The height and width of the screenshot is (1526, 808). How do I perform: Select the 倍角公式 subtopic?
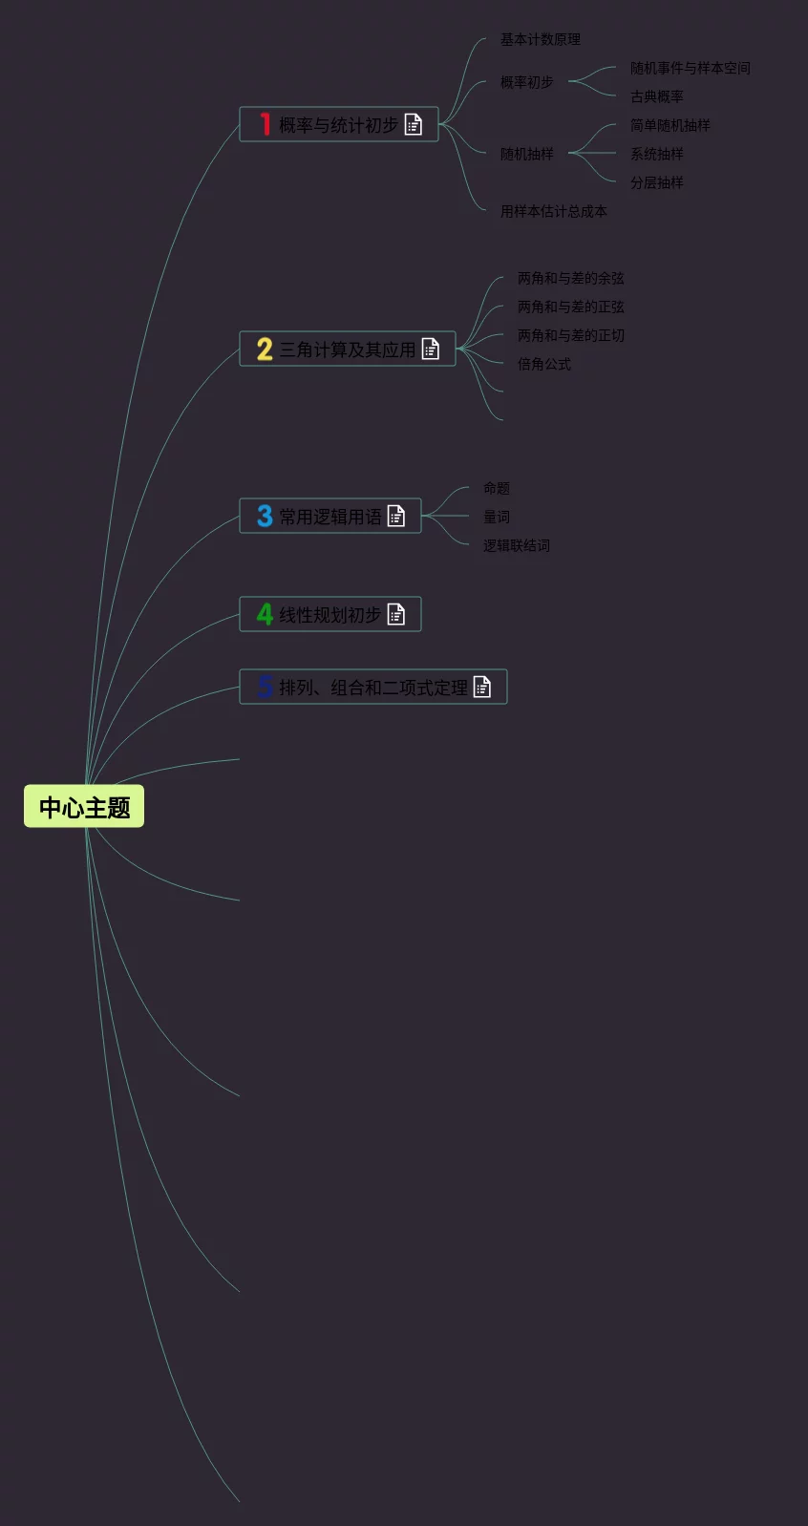pos(543,364)
